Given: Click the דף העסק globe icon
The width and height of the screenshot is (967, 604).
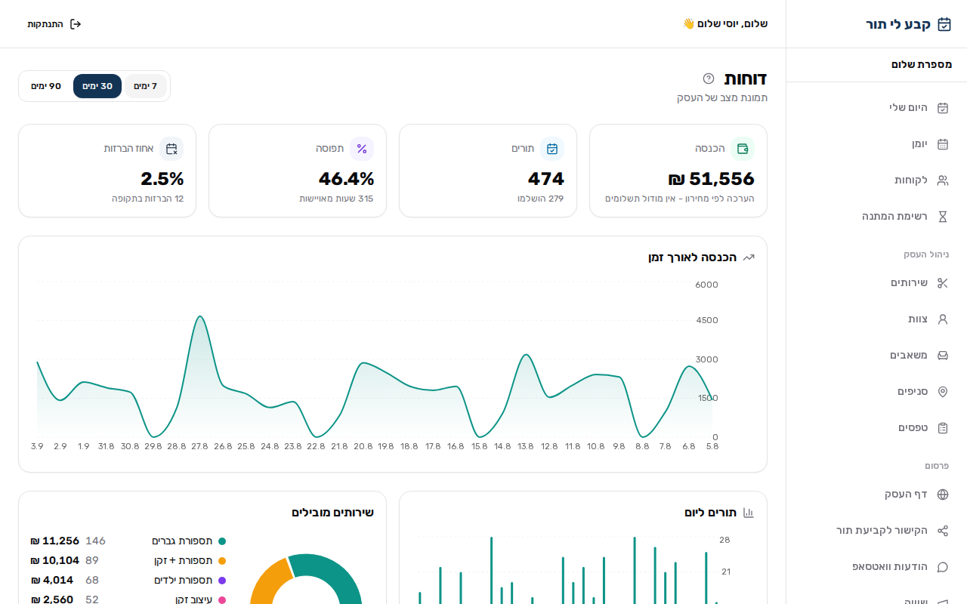Looking at the screenshot, I should 943,495.
